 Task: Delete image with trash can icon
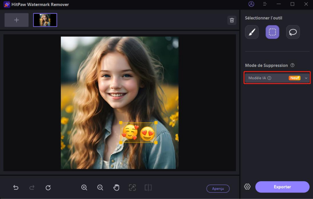[232, 20]
